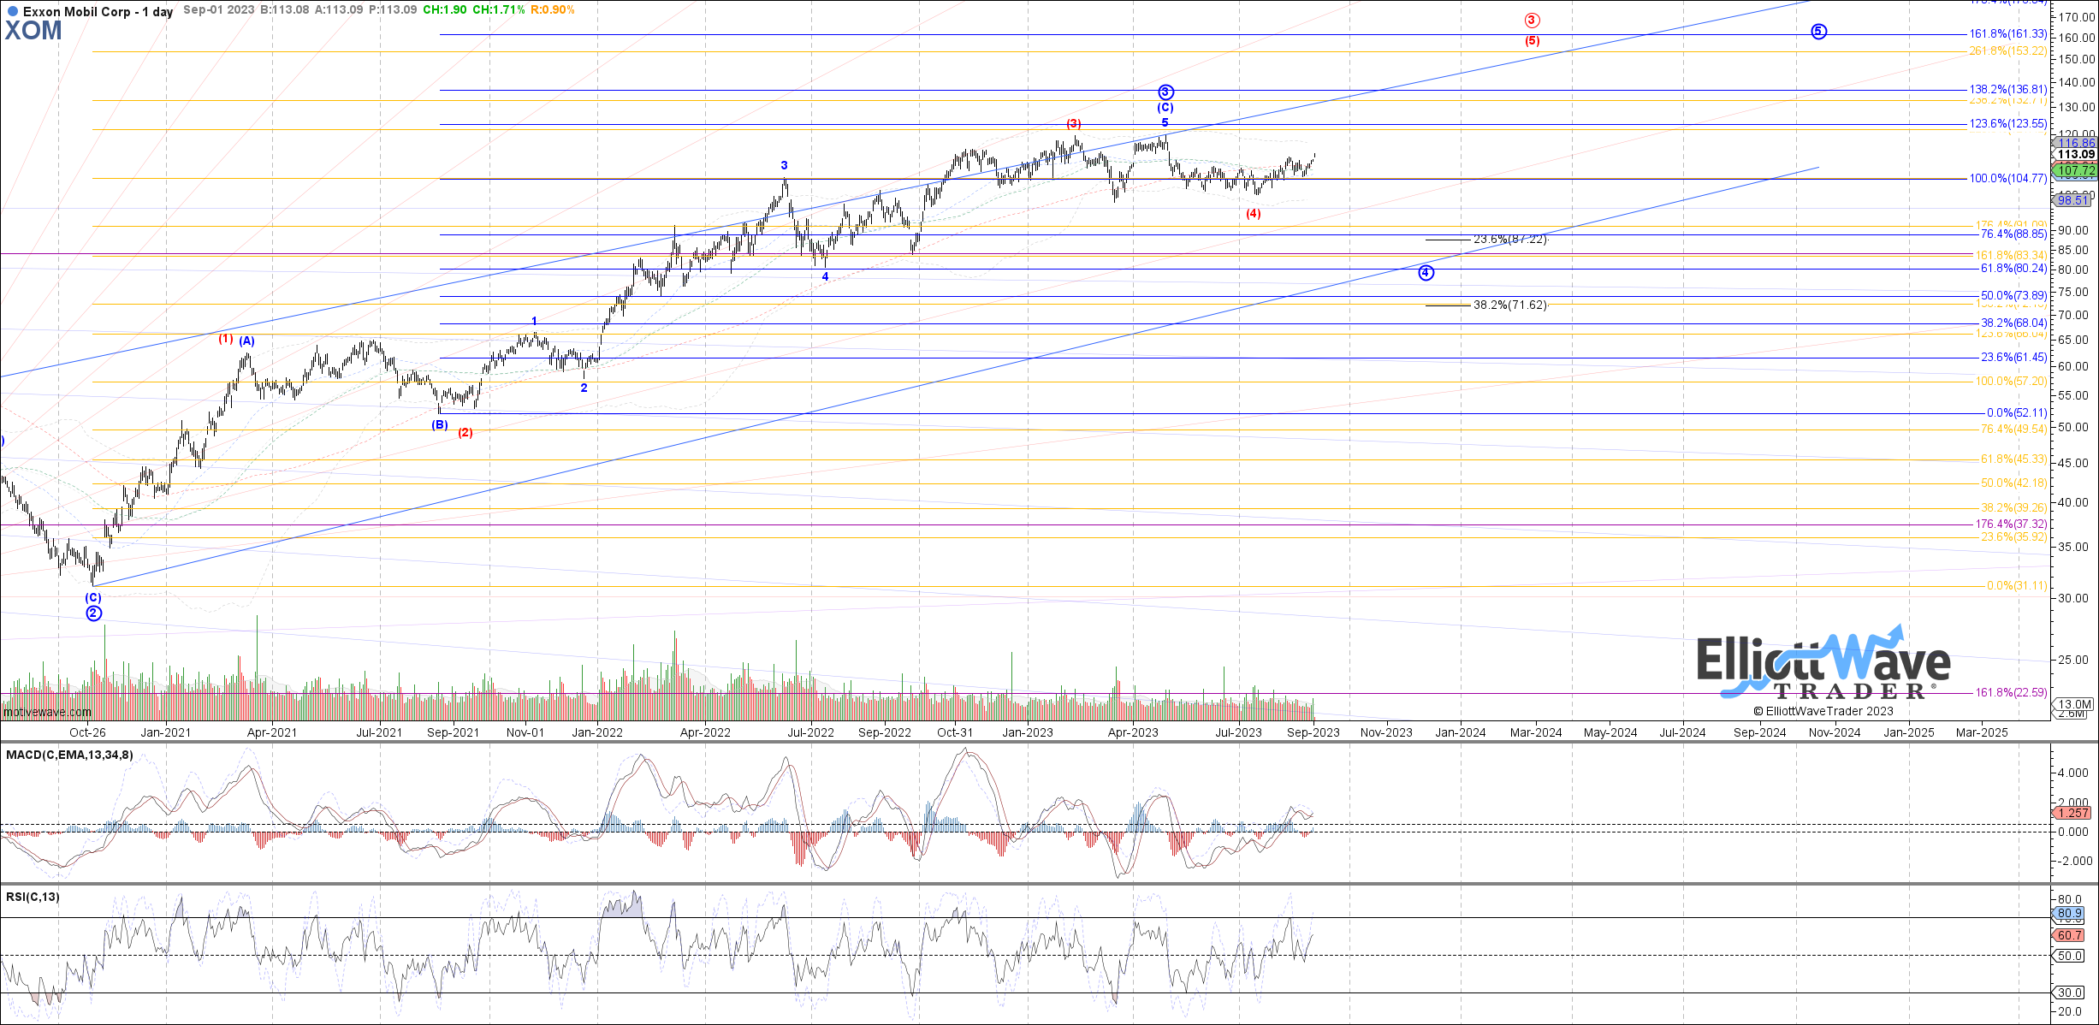Click the 161.8%(22.59) volume level label
This screenshot has height=1025, width=2099.
pyautogui.click(x=2011, y=693)
